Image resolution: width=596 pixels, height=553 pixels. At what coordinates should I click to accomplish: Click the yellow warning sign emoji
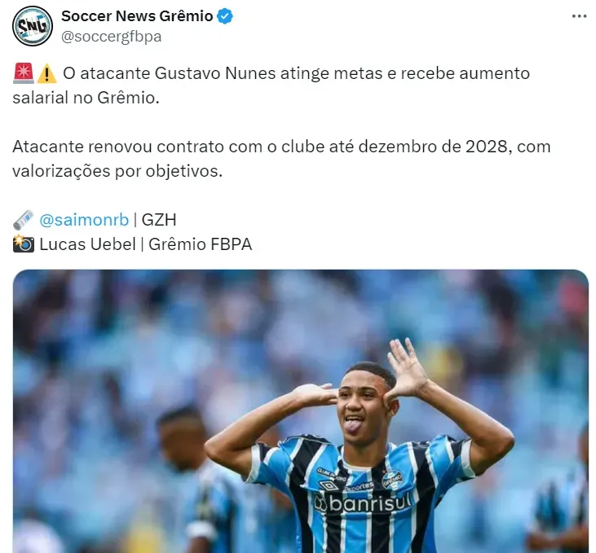[46, 73]
